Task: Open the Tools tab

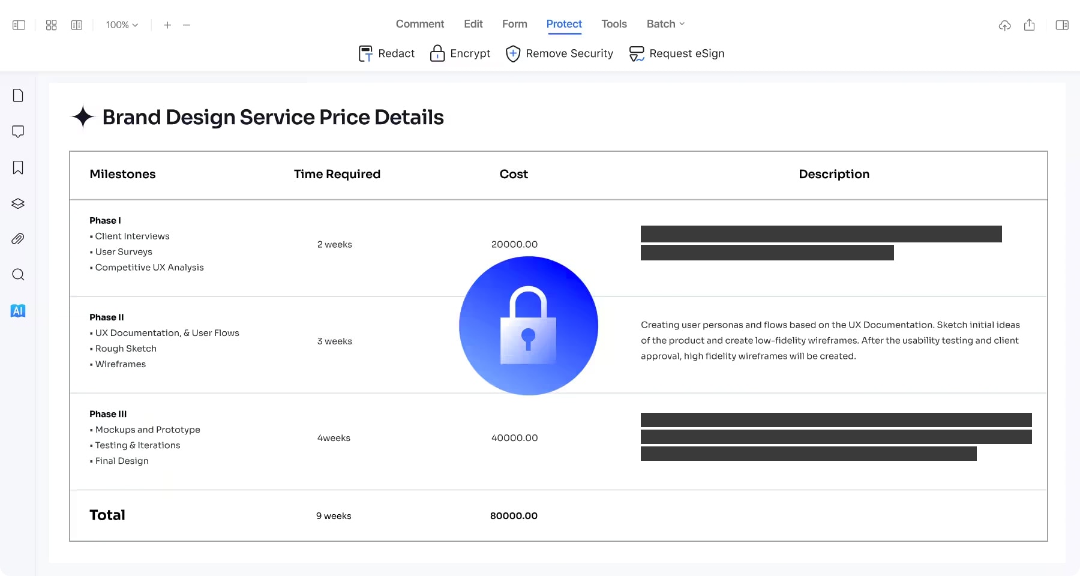Action: click(614, 24)
